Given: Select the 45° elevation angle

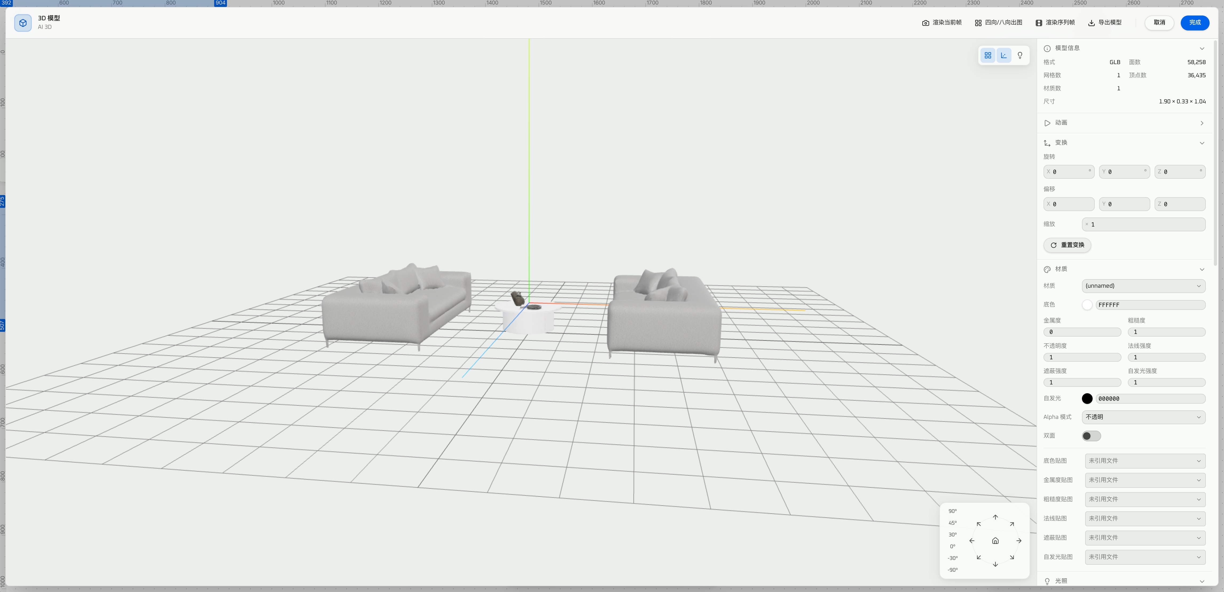Looking at the screenshot, I should 952,523.
